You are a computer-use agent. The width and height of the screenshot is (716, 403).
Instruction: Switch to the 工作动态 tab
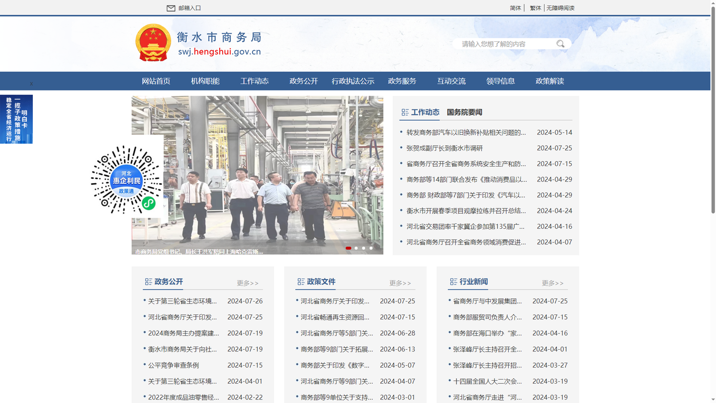[425, 112]
